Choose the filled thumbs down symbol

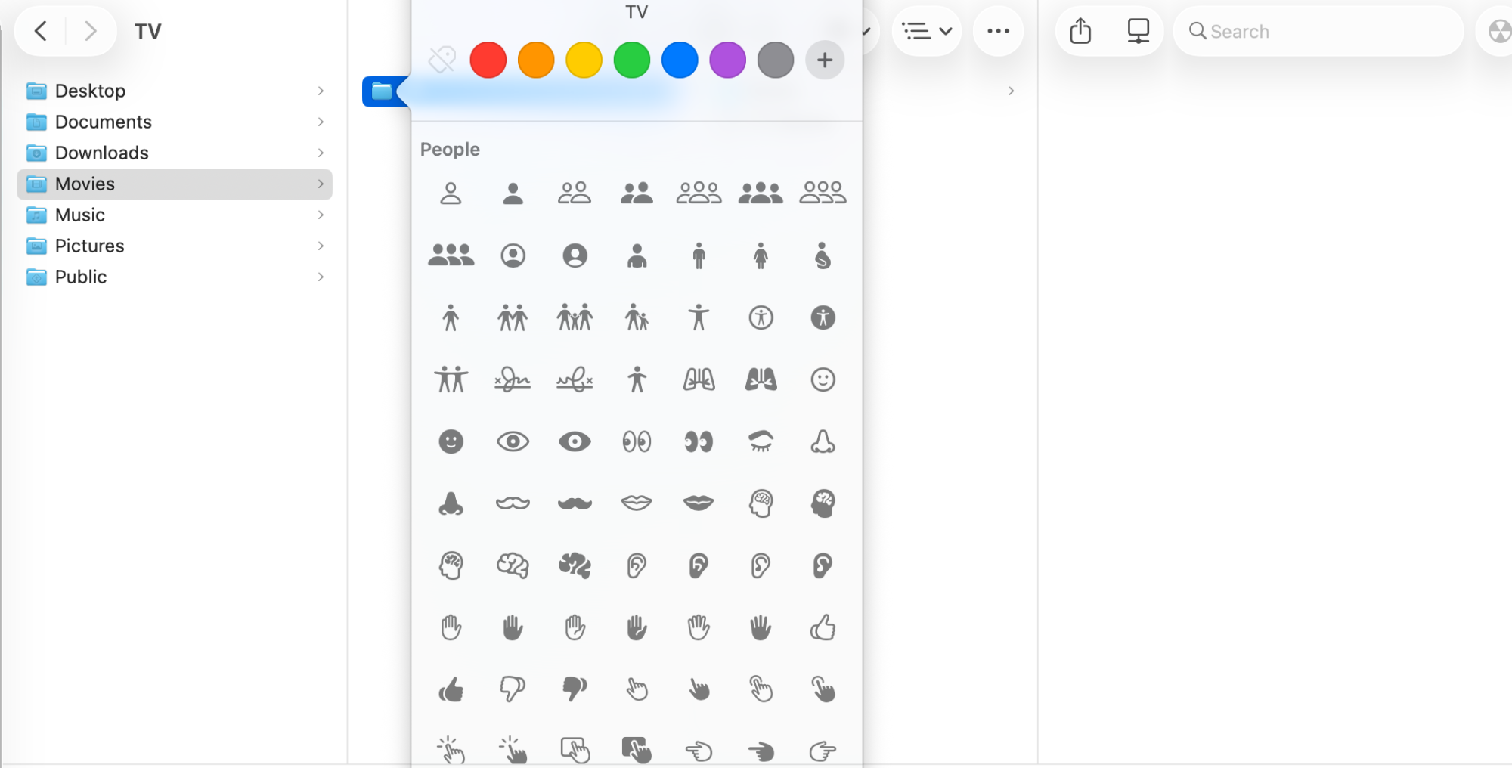(x=575, y=689)
